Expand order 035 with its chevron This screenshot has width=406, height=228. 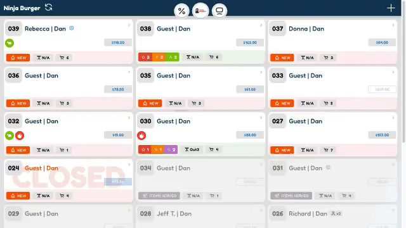click(x=261, y=72)
